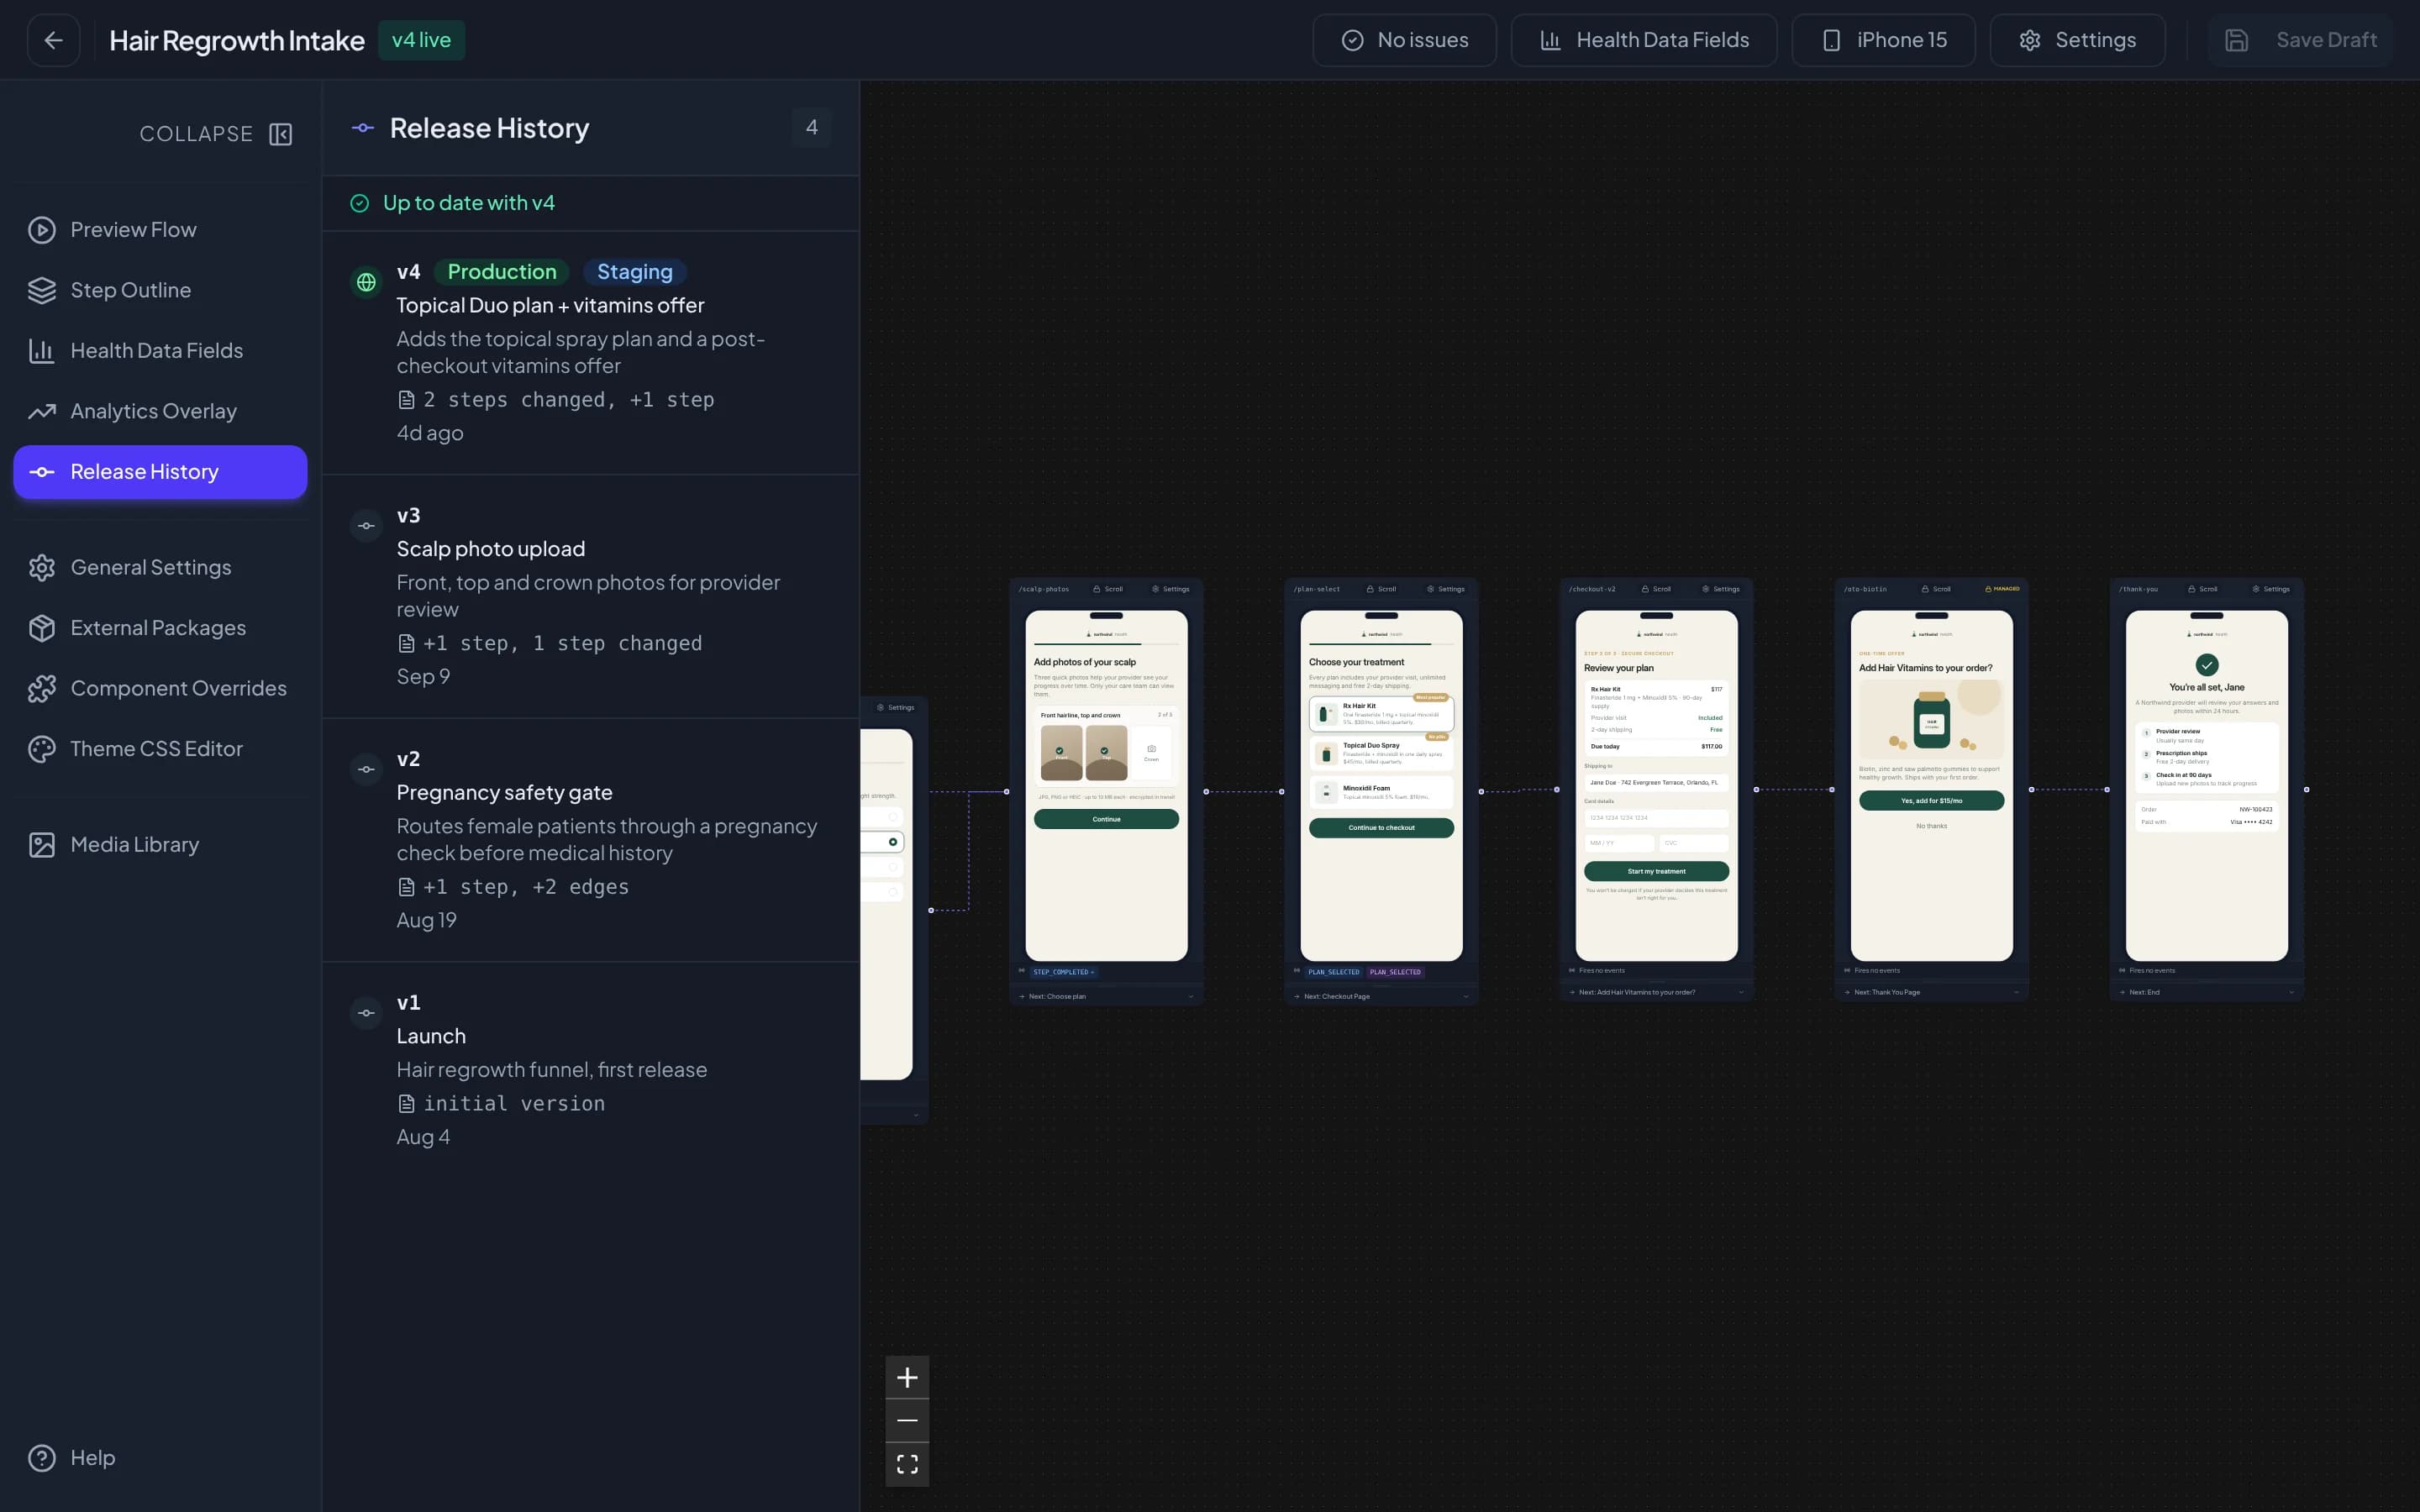Click the v4 globe release icon
Image resolution: width=2420 pixels, height=1512 pixels.
click(x=367, y=283)
